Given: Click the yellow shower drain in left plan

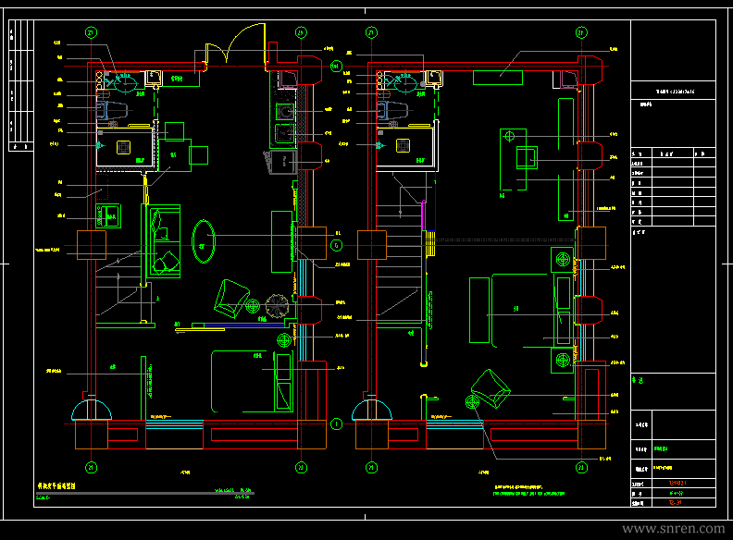Looking at the screenshot, I should [123, 148].
